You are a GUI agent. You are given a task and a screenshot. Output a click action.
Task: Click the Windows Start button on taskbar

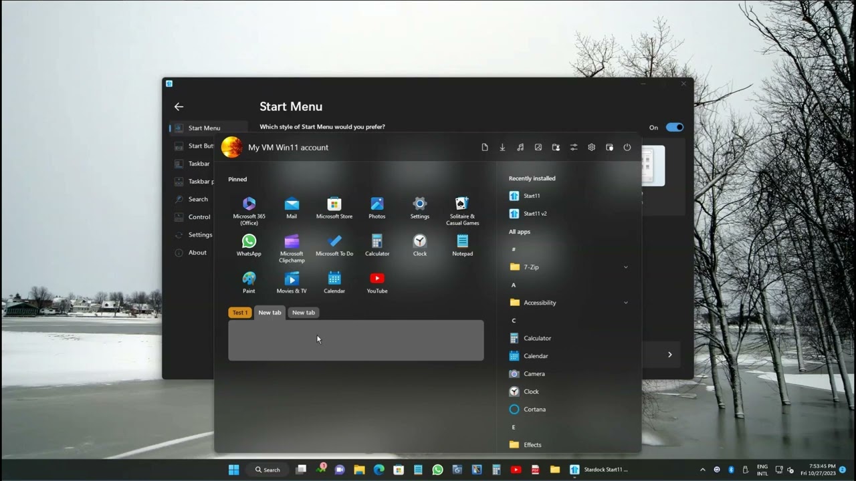tap(234, 470)
